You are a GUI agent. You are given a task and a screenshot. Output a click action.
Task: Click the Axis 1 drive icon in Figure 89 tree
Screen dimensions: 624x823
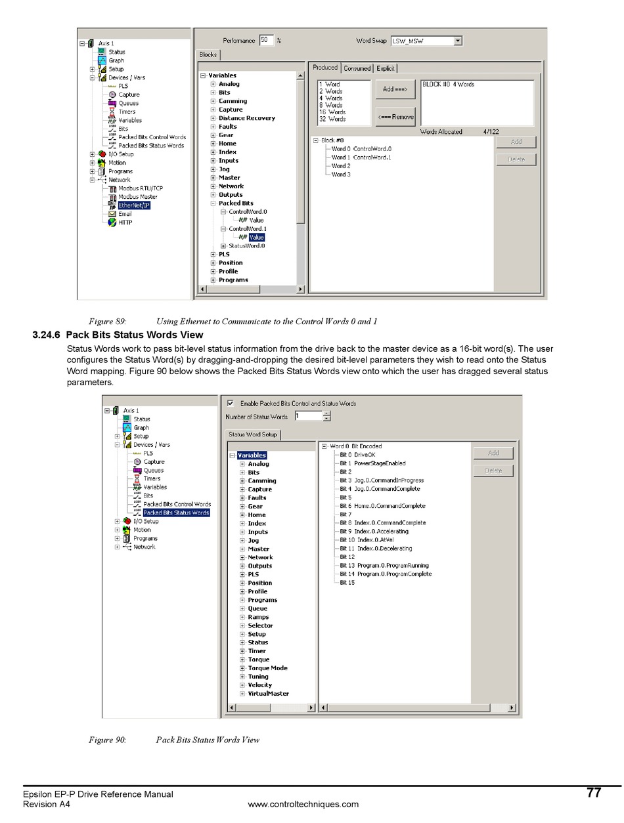click(91, 43)
